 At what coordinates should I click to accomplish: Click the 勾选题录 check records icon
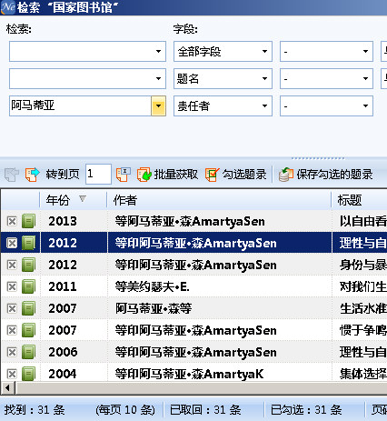click(212, 175)
